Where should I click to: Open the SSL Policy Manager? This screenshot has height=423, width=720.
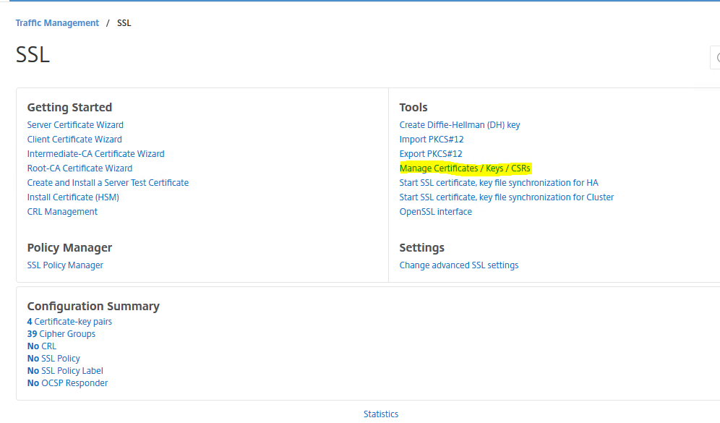pyautogui.click(x=65, y=265)
